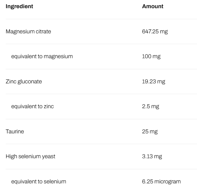Click the Amount column header

153,6
